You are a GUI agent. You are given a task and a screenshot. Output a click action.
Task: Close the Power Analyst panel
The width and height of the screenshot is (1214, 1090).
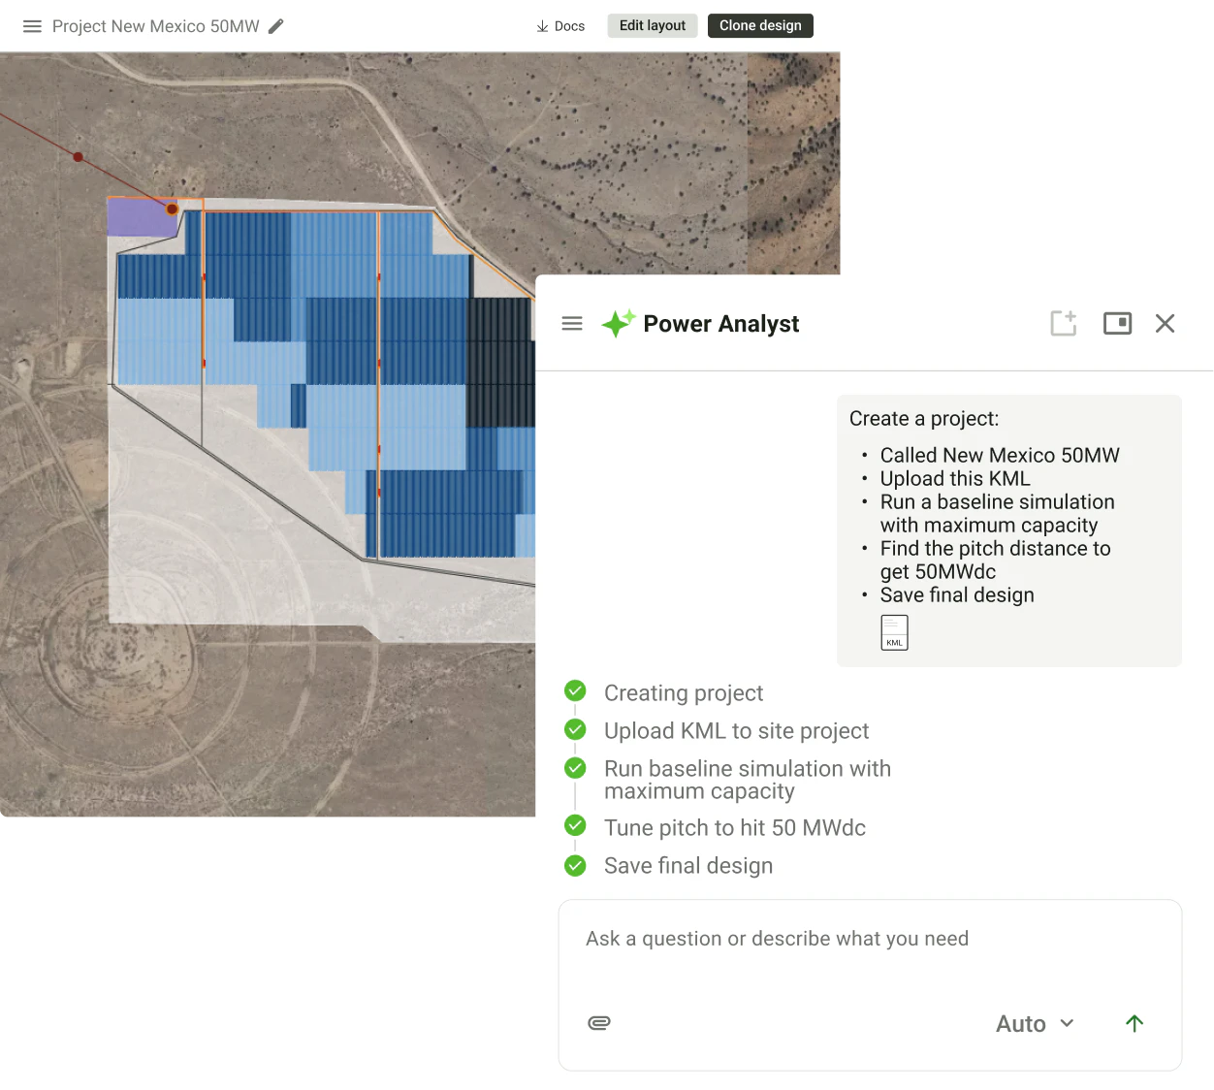pyautogui.click(x=1166, y=323)
